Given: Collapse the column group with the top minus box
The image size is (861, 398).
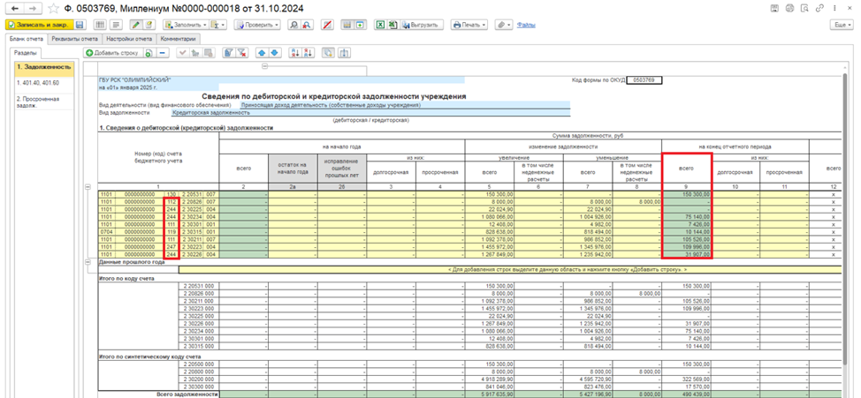Looking at the screenshot, I should 264,66.
